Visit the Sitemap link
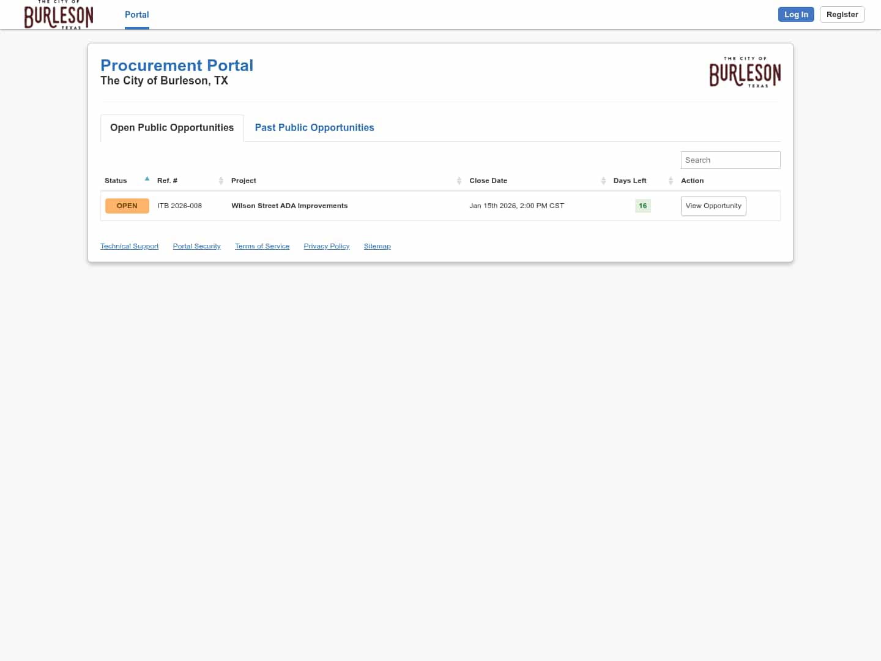Screen dimensions: 881x661 (377, 246)
